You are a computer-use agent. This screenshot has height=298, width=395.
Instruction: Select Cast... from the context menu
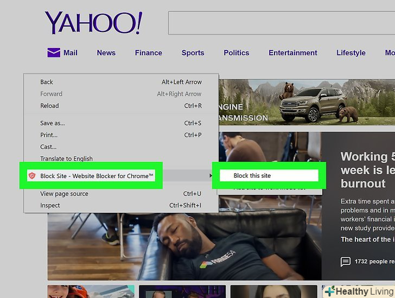[x=48, y=147]
